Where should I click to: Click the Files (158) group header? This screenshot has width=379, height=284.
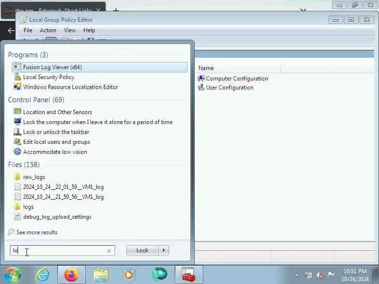(24, 165)
